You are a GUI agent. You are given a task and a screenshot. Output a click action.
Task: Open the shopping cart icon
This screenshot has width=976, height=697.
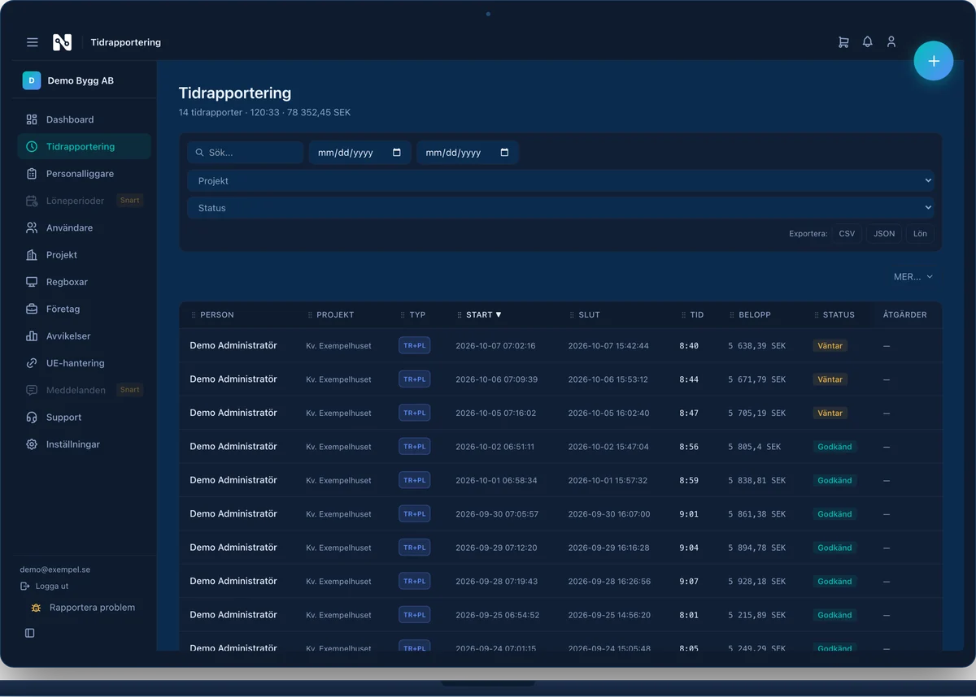843,42
